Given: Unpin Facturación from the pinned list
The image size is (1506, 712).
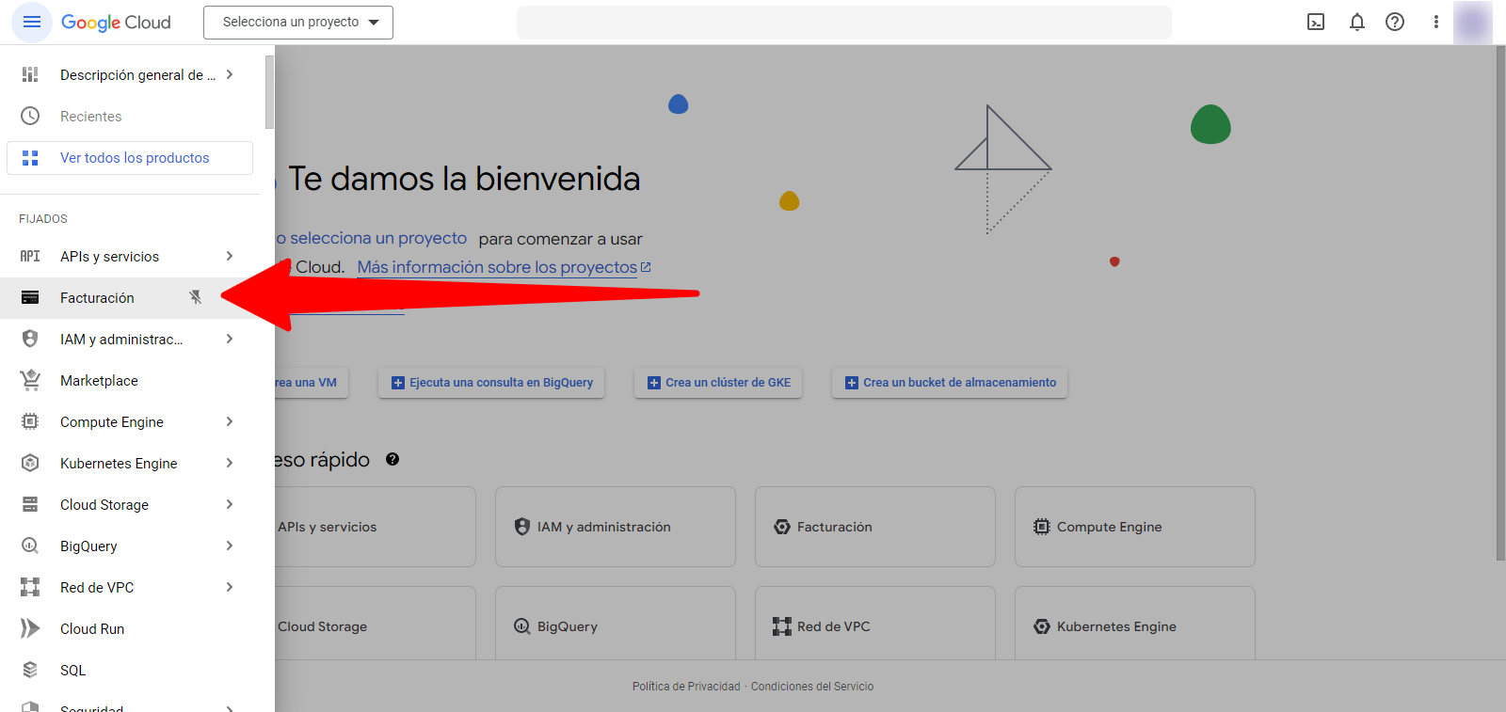Looking at the screenshot, I should click(x=196, y=297).
